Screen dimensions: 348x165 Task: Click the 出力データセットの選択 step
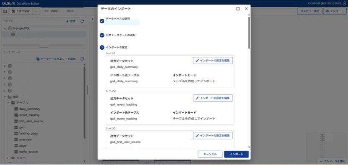120,35
